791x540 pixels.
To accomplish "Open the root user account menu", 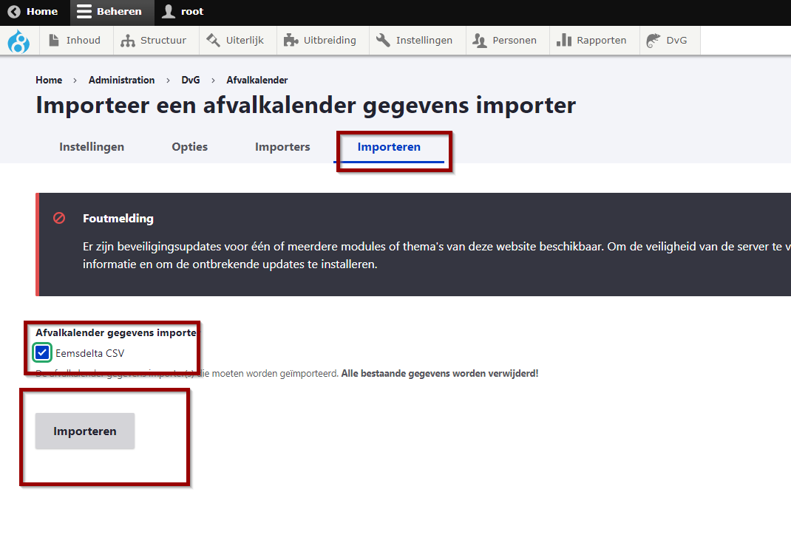I will click(183, 12).
